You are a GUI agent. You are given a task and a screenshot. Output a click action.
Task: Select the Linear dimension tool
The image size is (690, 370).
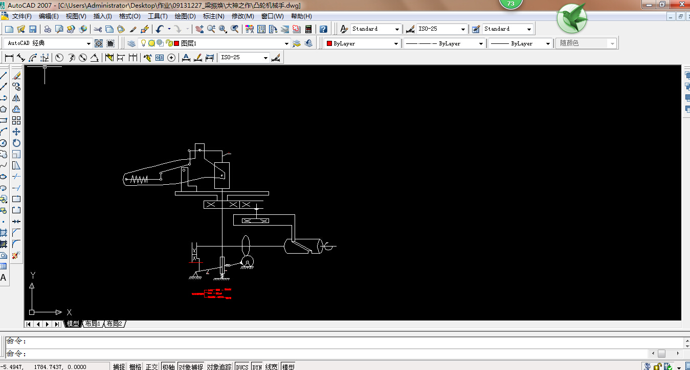(9, 58)
